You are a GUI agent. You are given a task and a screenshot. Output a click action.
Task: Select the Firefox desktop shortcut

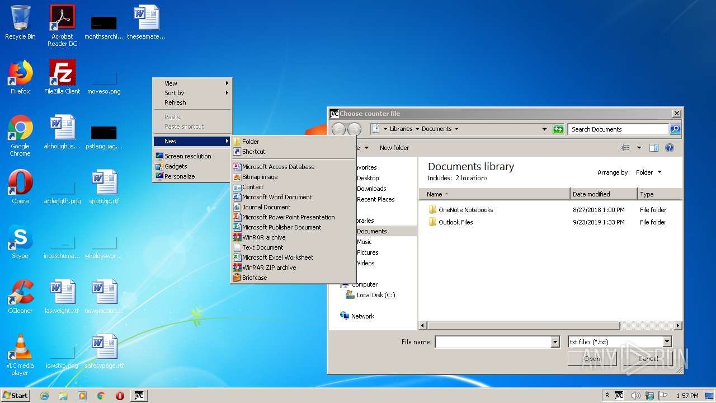coord(20,77)
